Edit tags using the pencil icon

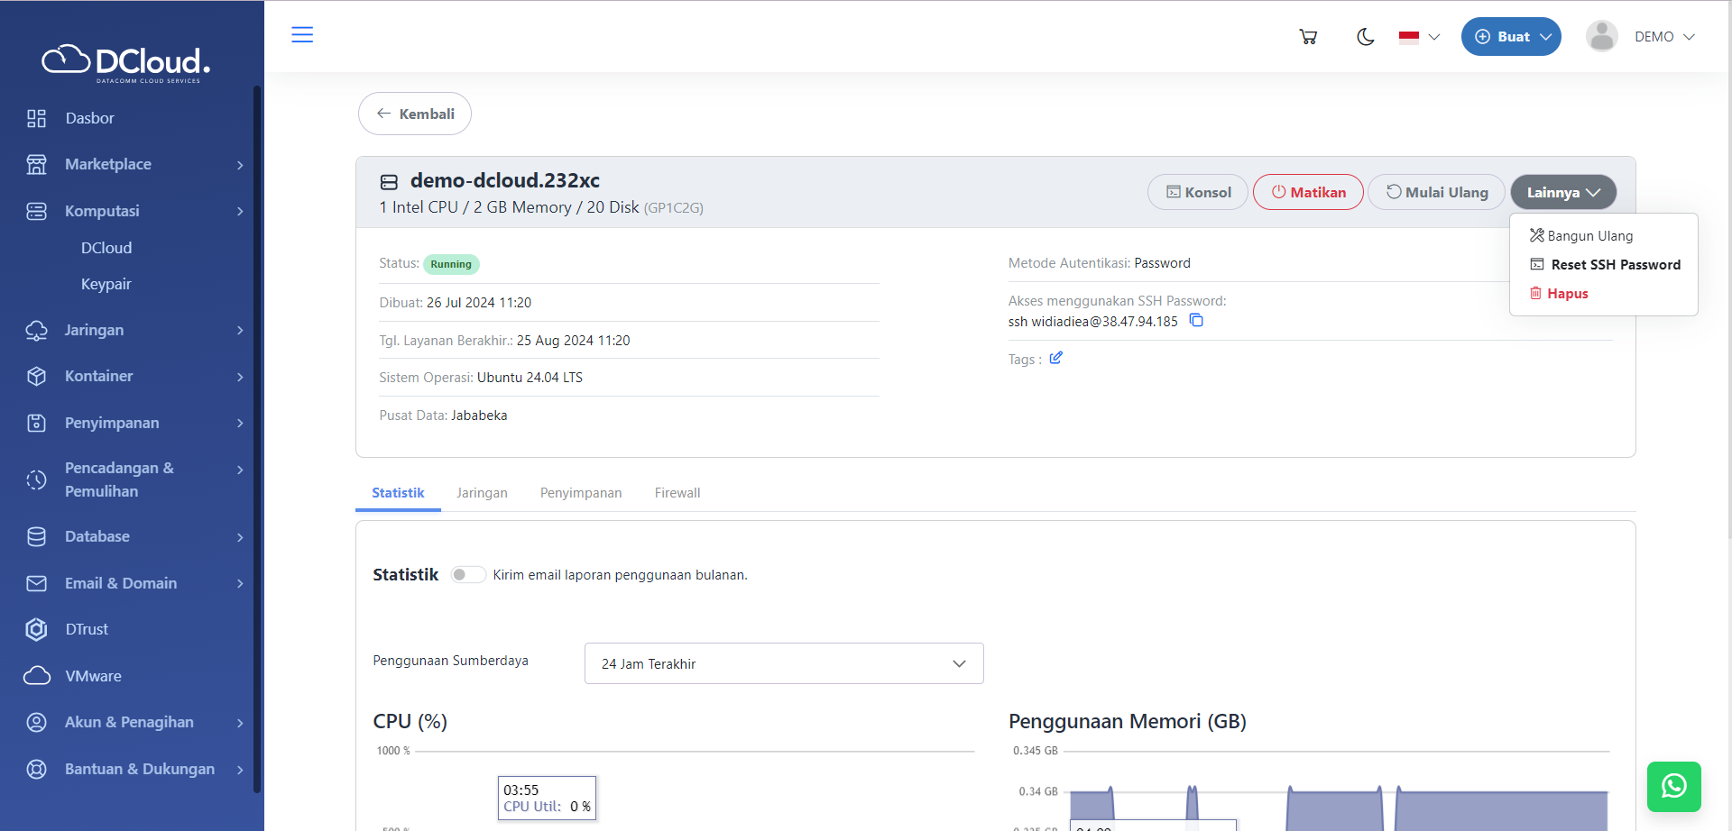coord(1055,359)
